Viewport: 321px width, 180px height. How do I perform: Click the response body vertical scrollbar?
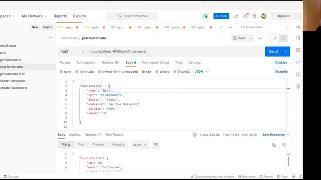pyautogui.click(x=289, y=161)
